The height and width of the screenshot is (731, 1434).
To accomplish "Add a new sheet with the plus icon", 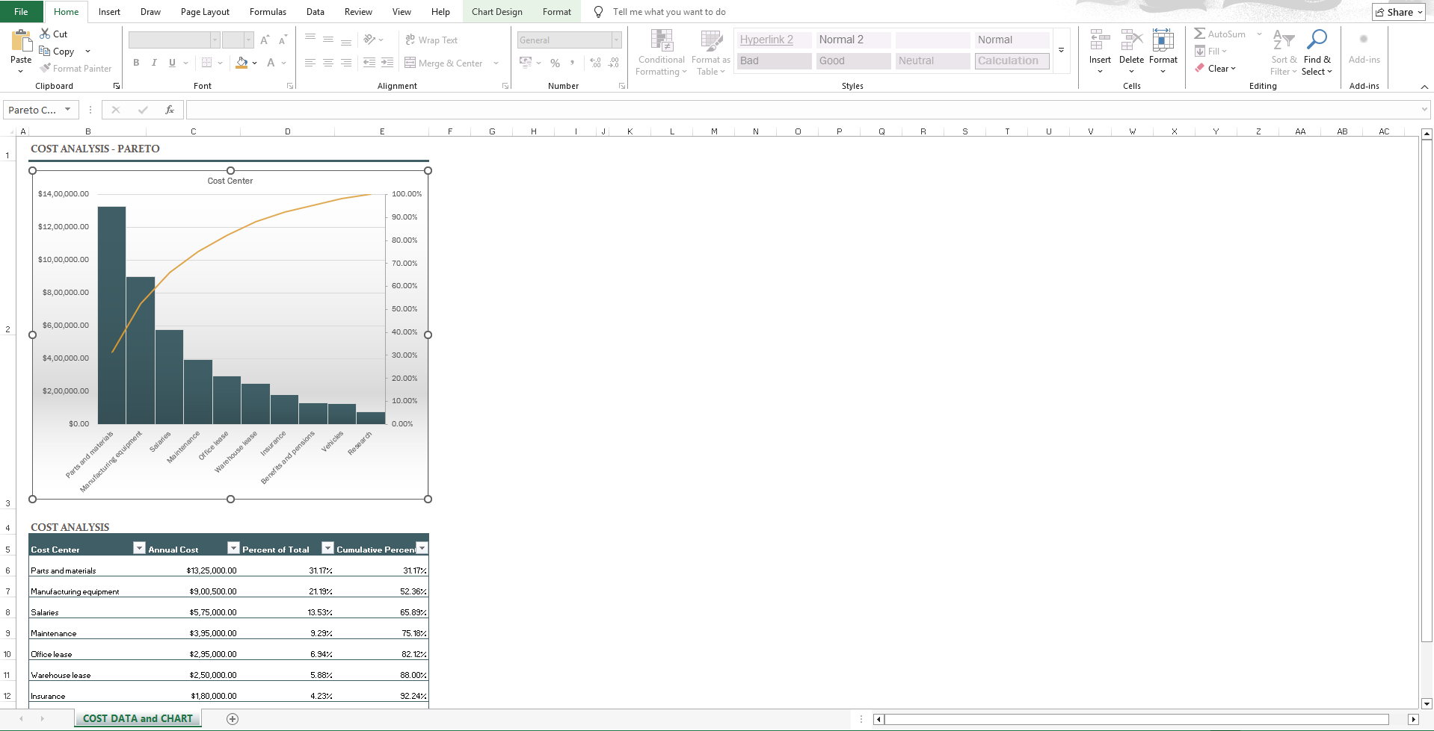I will (233, 718).
